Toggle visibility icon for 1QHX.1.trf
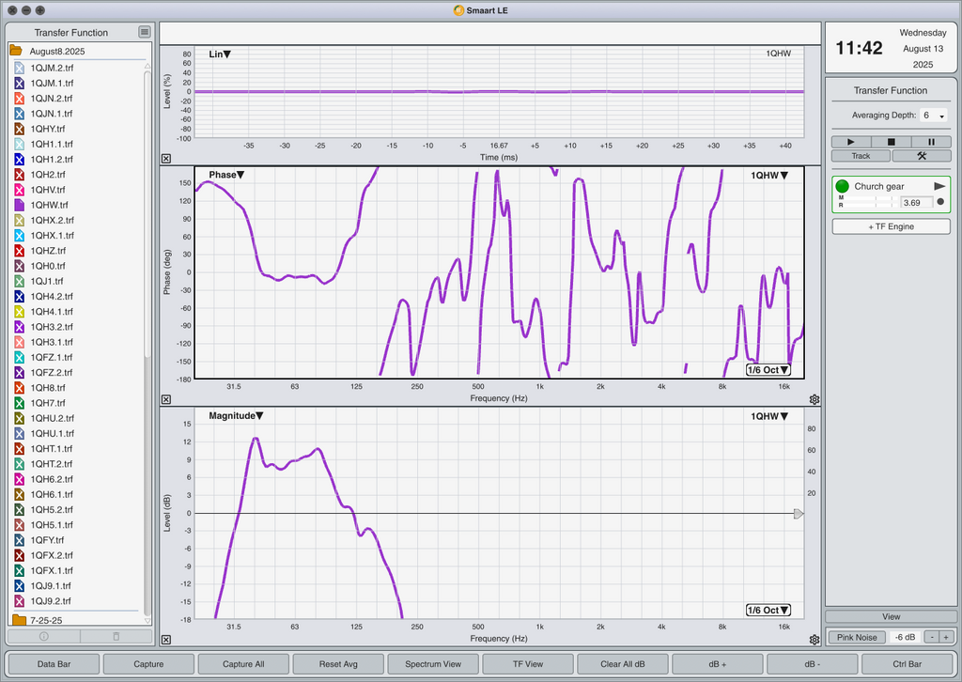 (x=19, y=236)
